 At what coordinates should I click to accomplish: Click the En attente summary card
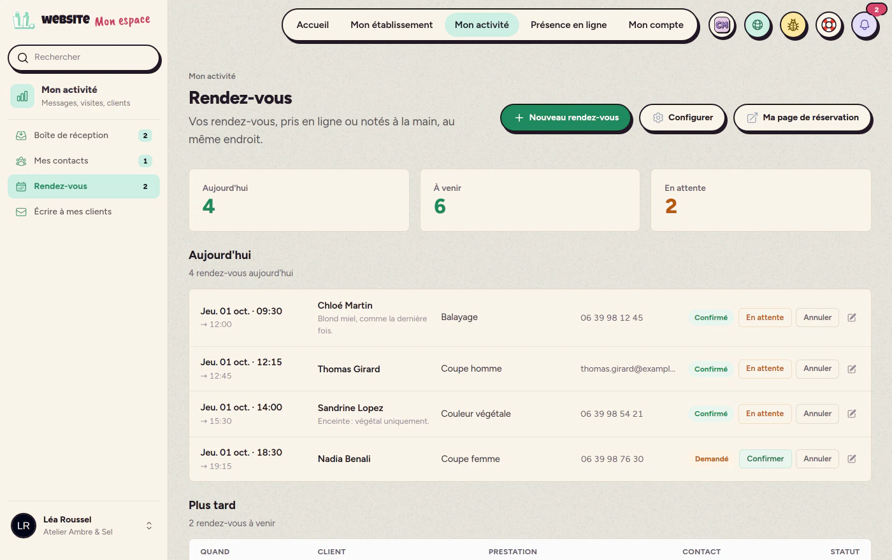761,200
